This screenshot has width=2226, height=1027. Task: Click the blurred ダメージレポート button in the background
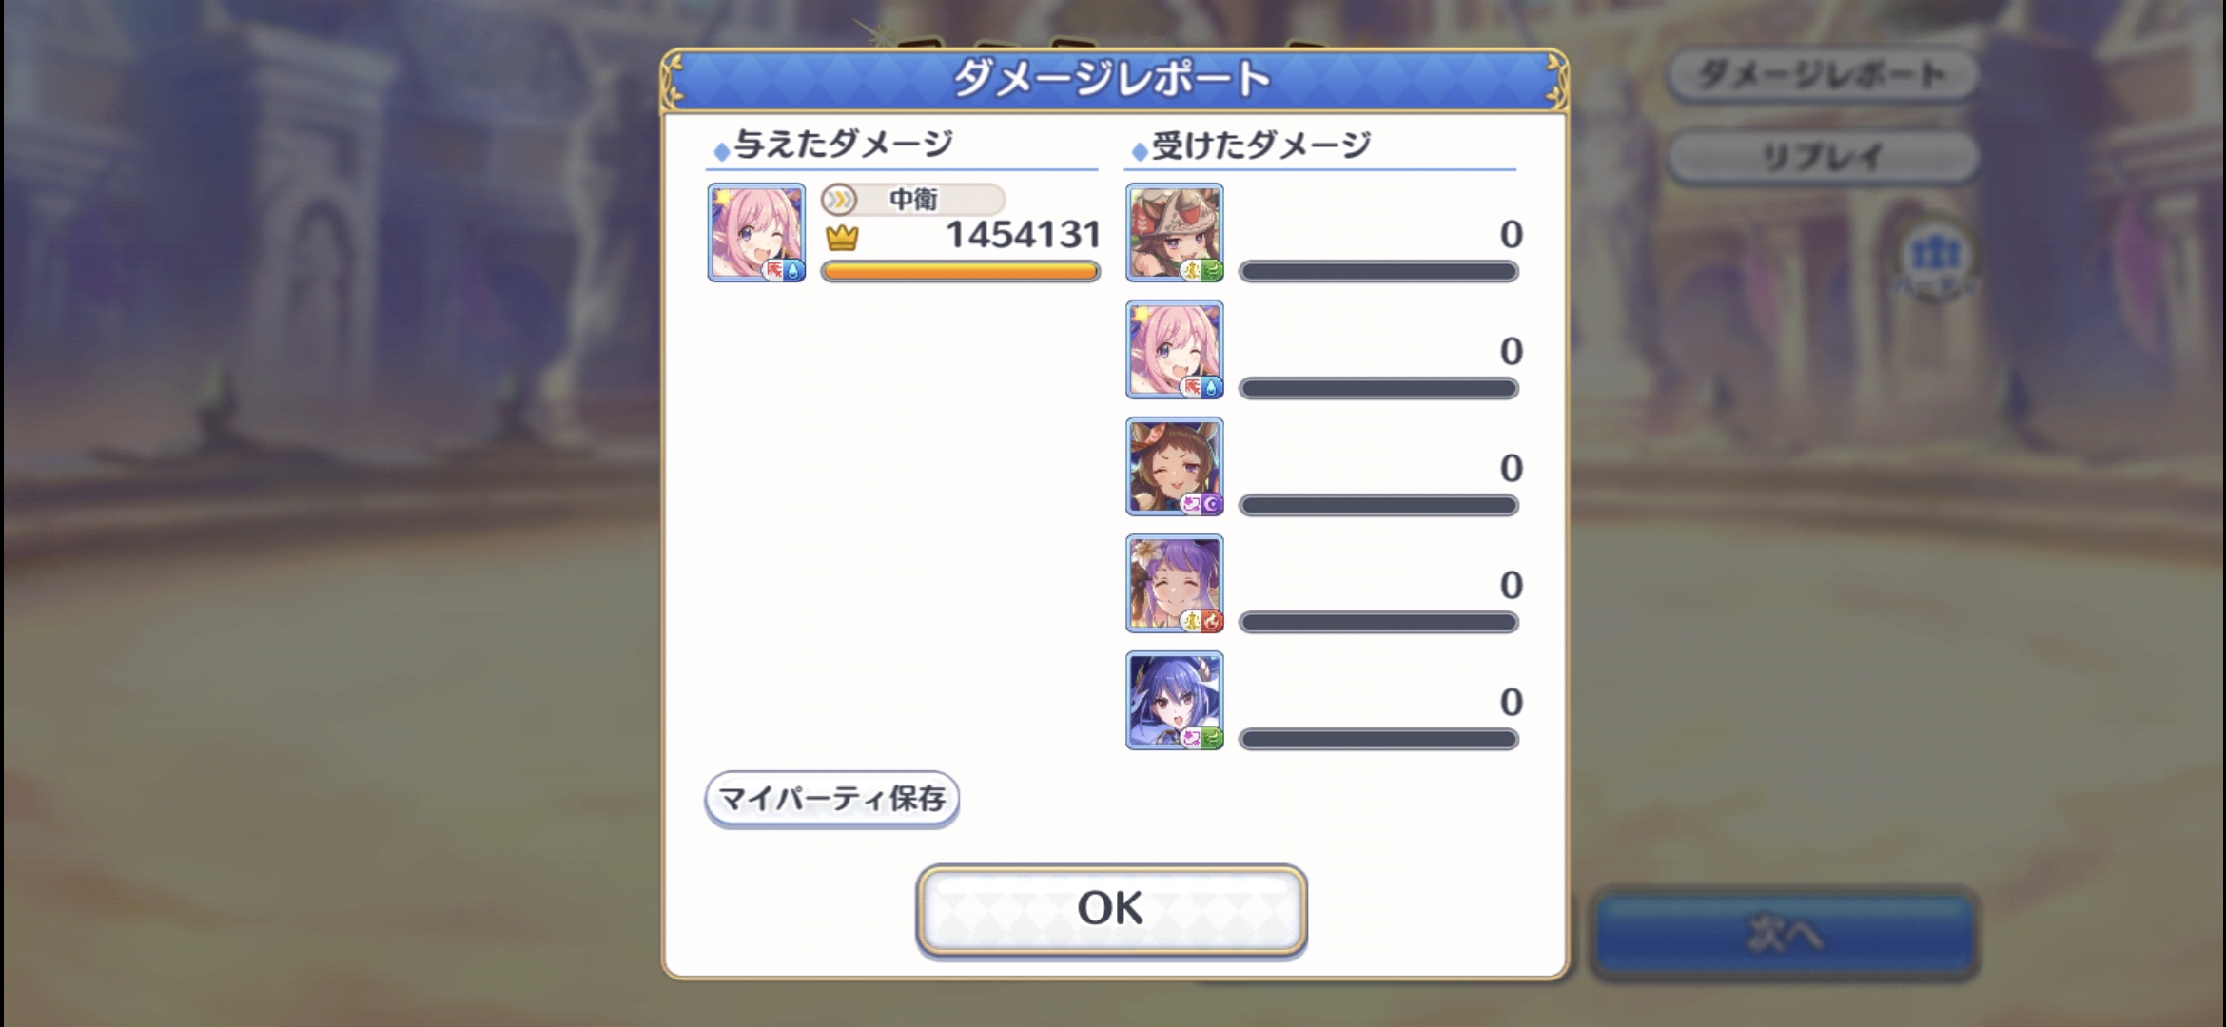[1823, 75]
